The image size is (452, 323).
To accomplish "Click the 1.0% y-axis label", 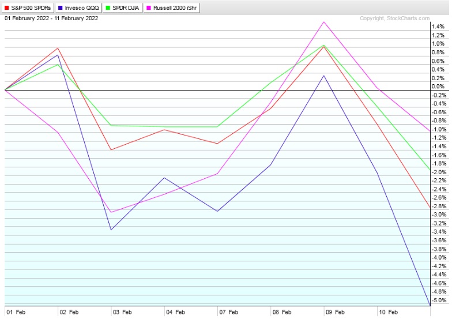I will pyautogui.click(x=438, y=44).
